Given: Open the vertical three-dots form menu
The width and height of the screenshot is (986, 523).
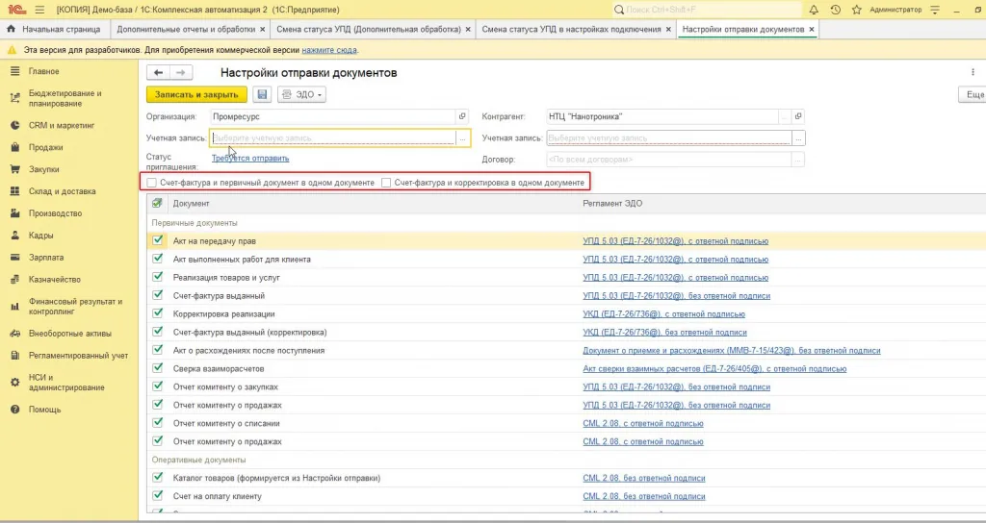Looking at the screenshot, I should [973, 72].
